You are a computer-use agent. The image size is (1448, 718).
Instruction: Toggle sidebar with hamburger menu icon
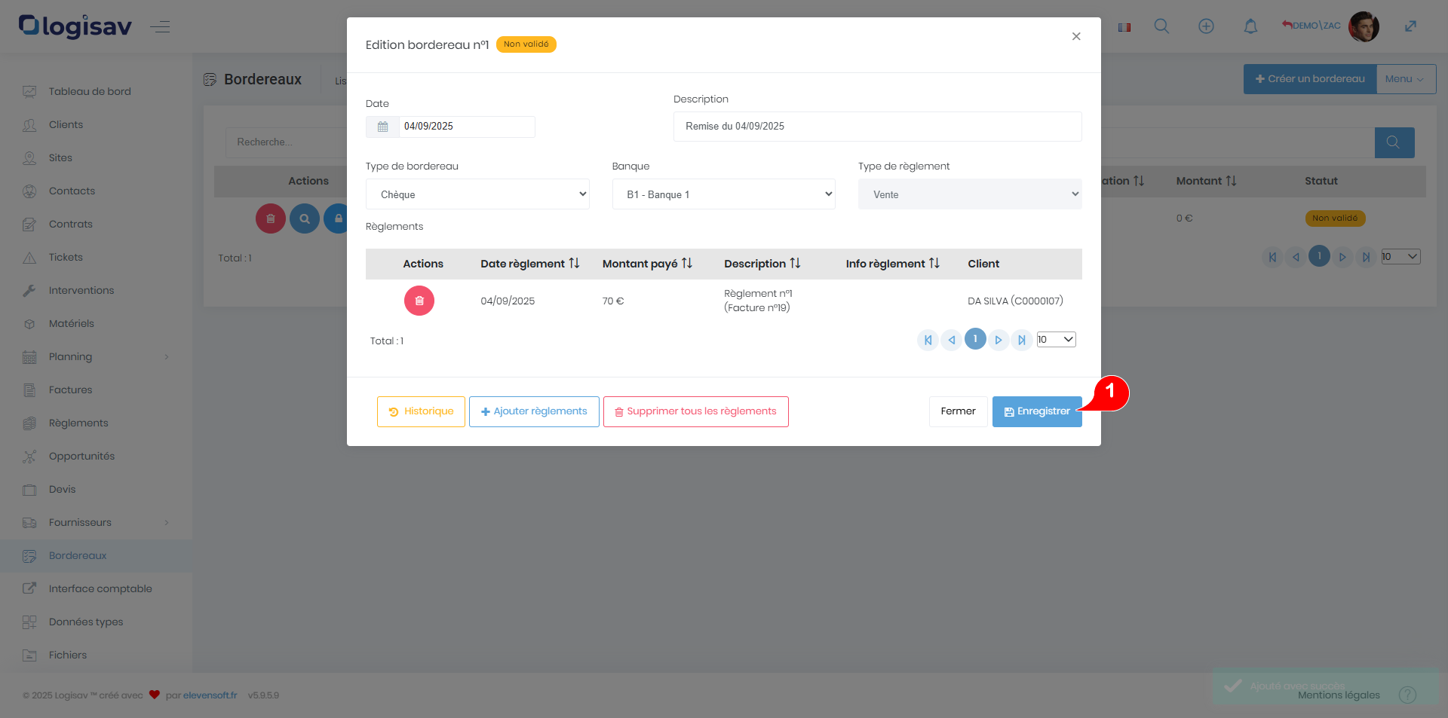[160, 27]
